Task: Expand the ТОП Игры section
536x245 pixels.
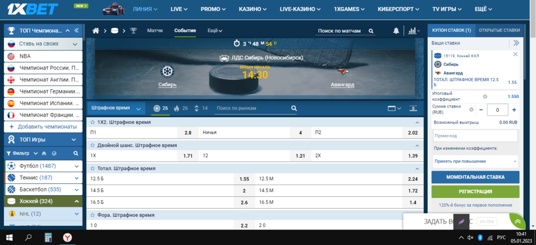Action: tap(43, 140)
